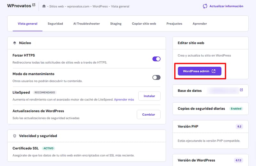Image resolution: width=256 pixels, height=166 pixels.
Task: Select the Copiar sitio web tab
Action: point(144,23)
